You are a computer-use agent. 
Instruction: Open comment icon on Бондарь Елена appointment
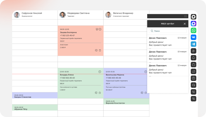click(96, 93)
